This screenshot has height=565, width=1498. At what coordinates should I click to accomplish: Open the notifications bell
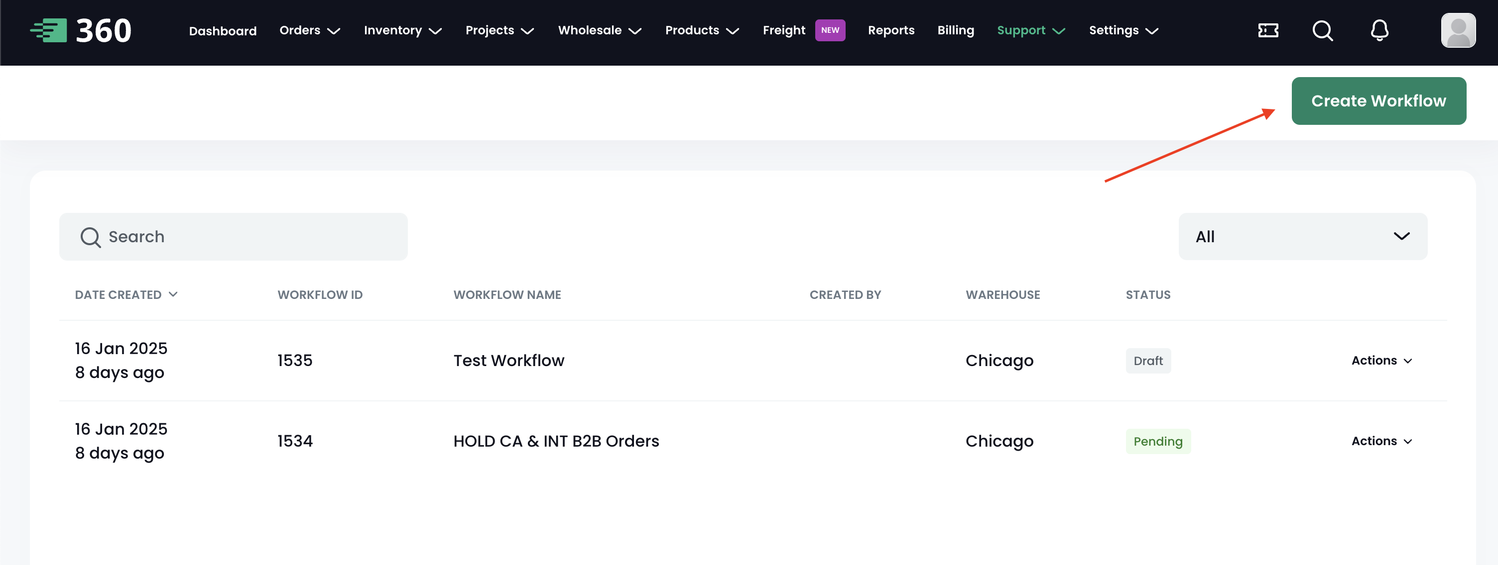(x=1379, y=30)
